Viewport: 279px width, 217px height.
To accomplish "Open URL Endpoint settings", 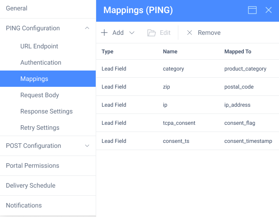I will click(48, 46).
